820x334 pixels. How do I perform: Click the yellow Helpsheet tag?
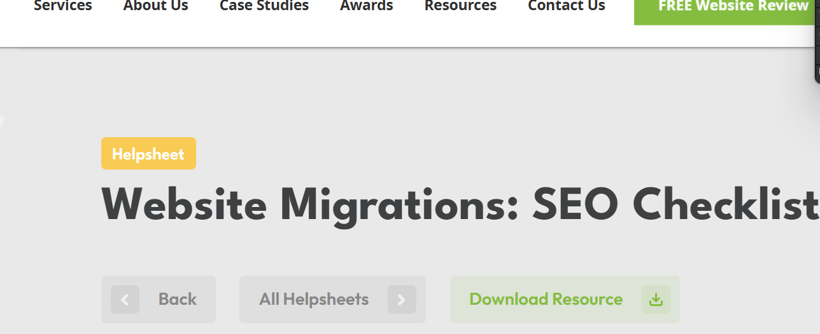pyautogui.click(x=148, y=154)
